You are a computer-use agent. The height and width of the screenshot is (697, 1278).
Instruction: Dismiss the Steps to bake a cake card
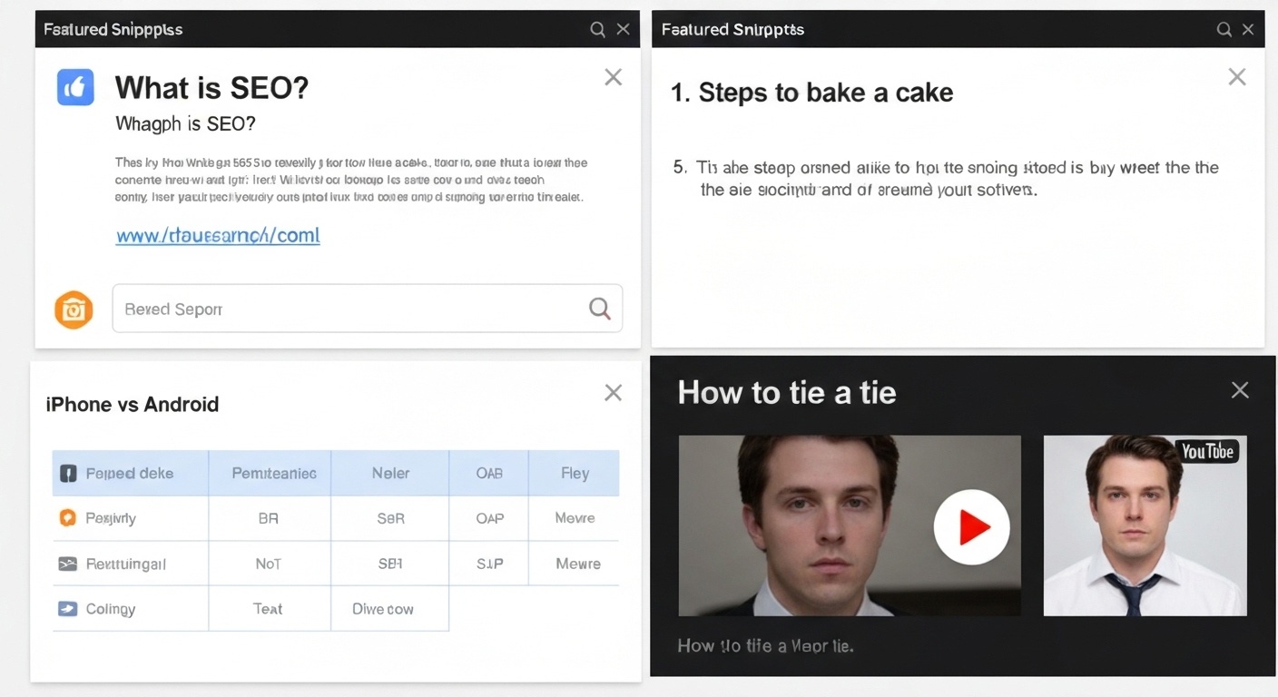pos(1237,77)
